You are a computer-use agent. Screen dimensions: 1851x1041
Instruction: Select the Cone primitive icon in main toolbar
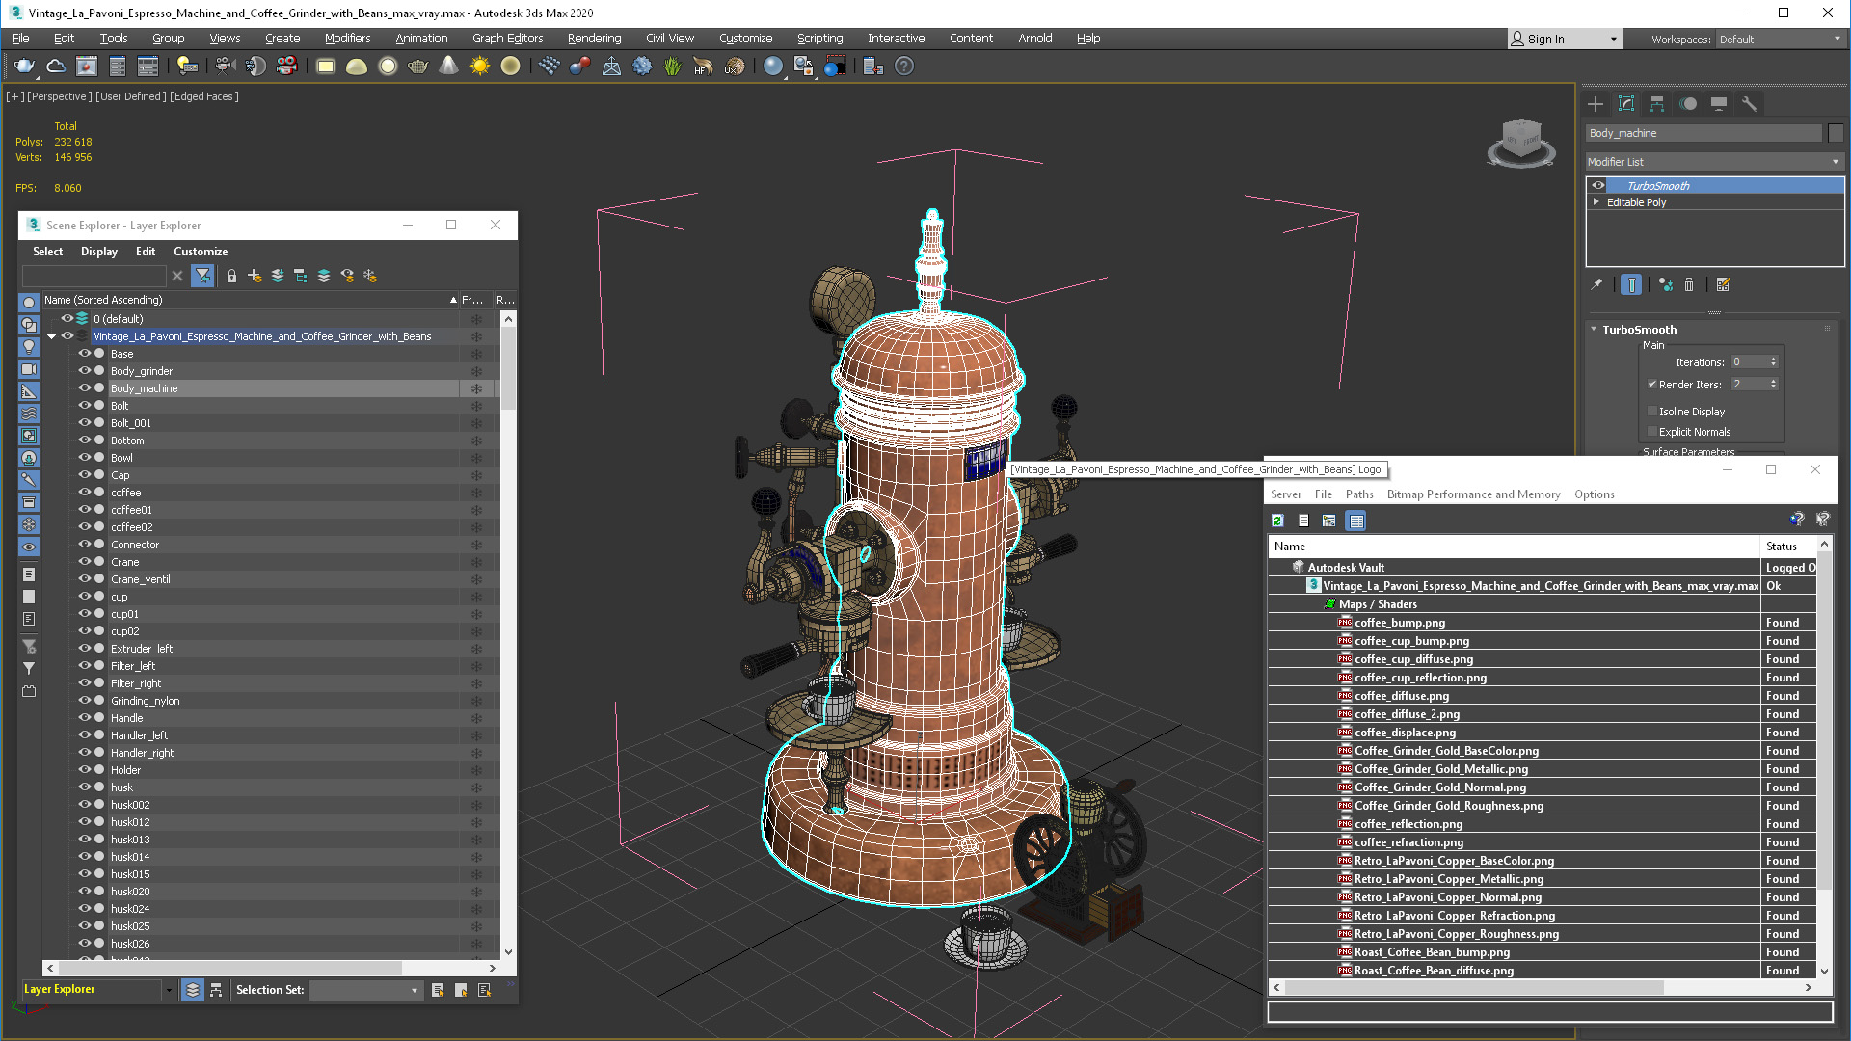448,66
